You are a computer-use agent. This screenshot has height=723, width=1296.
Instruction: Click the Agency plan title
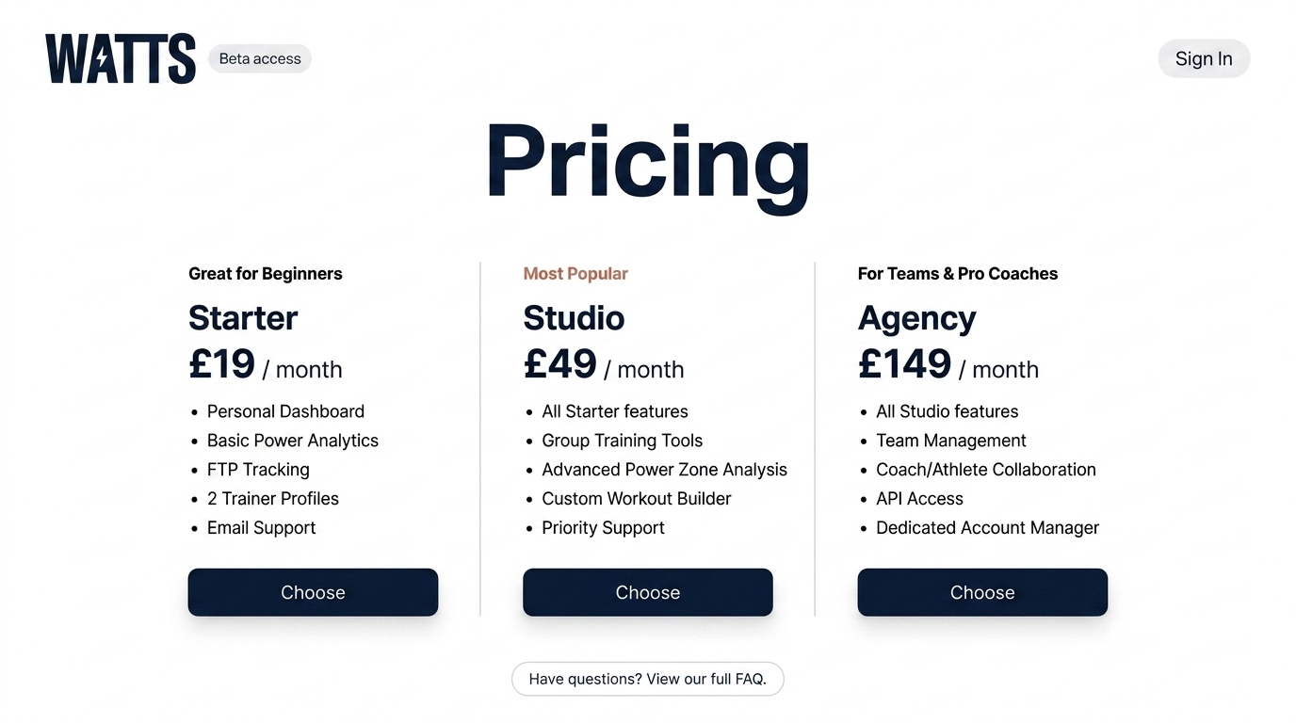[916, 318]
